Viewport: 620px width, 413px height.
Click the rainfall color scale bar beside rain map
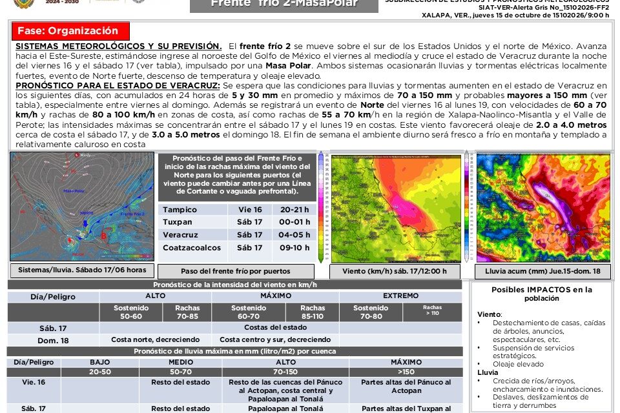coord(467,206)
